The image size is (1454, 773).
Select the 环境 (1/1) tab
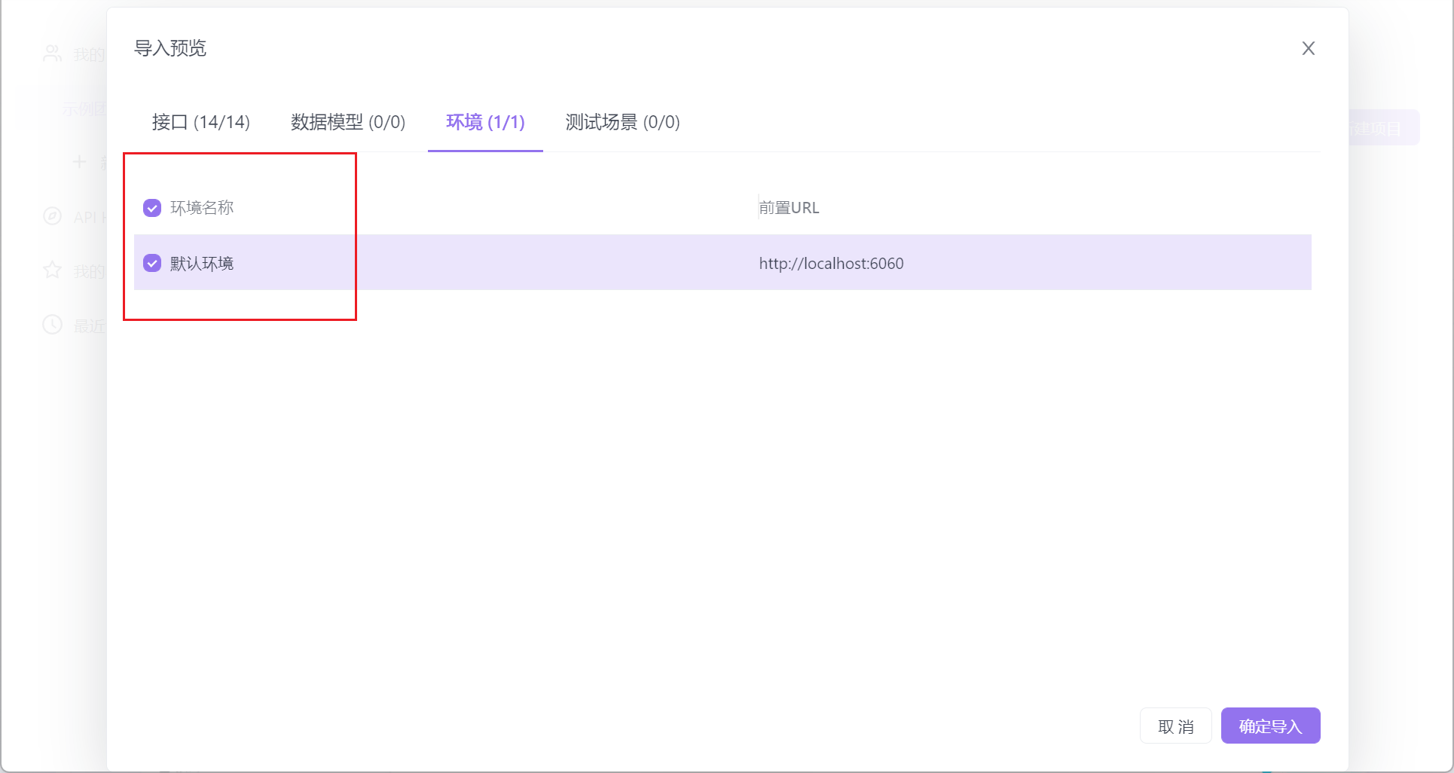(485, 122)
